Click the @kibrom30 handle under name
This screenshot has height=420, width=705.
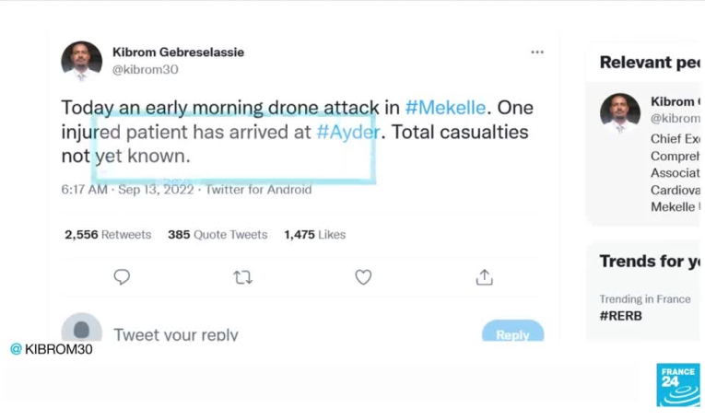[x=146, y=69]
